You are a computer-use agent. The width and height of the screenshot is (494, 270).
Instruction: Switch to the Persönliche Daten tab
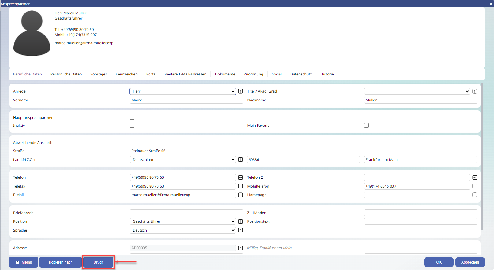pos(66,74)
